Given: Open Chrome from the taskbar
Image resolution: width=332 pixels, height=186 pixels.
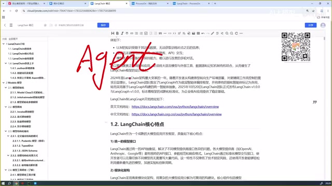Looking at the screenshot, I should 16,183.
